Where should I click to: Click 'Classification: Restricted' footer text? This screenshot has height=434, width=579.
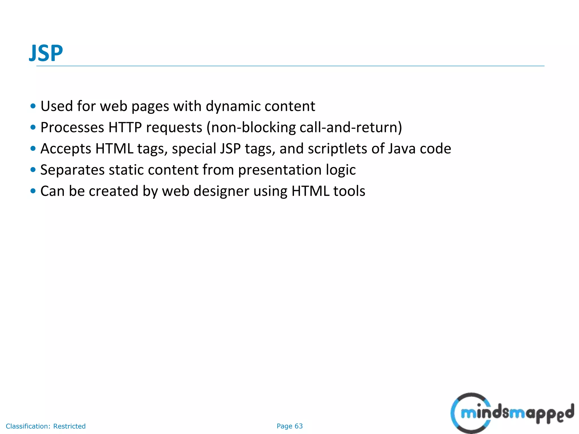pyautogui.click(x=46, y=426)
